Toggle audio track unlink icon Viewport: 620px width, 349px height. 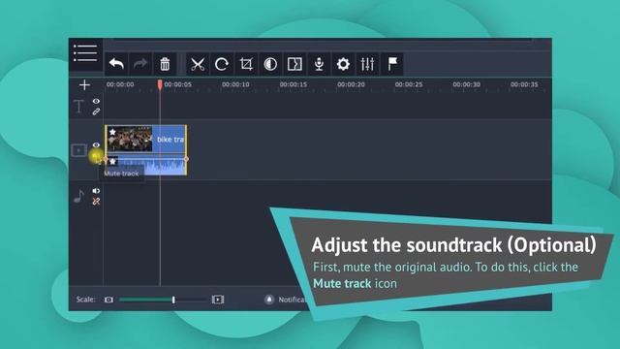click(x=96, y=202)
